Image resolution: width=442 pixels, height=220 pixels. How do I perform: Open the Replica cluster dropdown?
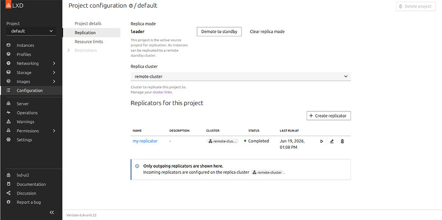pyautogui.click(x=241, y=77)
